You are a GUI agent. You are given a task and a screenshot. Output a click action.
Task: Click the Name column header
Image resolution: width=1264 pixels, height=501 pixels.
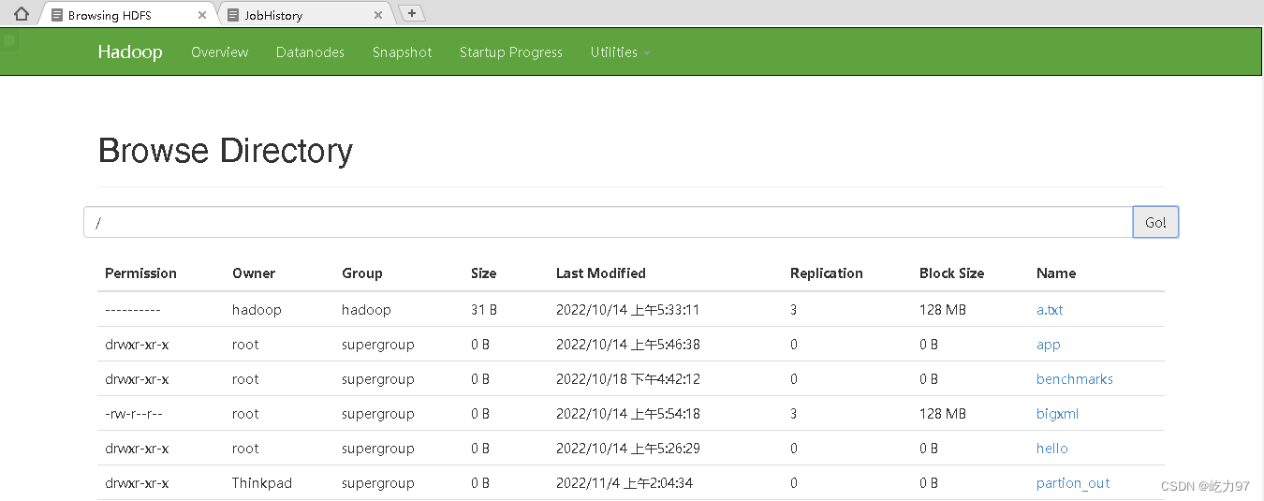point(1056,273)
